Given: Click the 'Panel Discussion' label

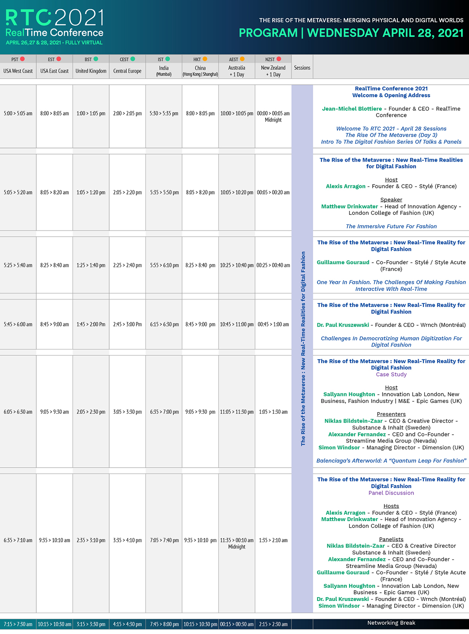Looking at the screenshot, I should (391, 493).
